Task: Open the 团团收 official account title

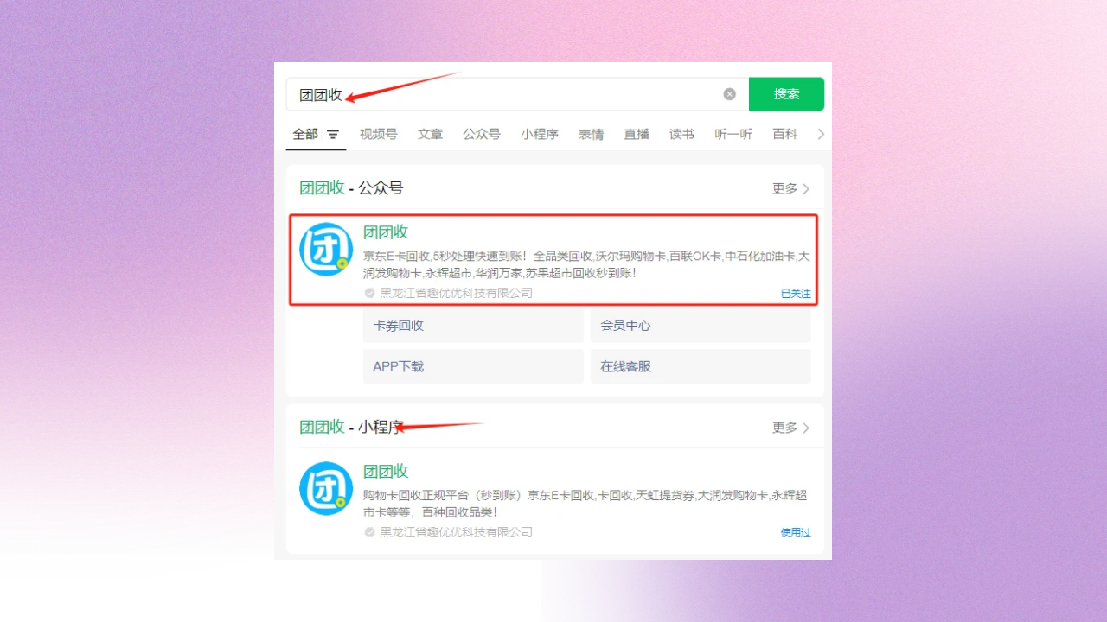Action: click(x=386, y=232)
